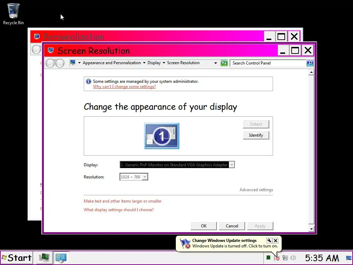Navigate to Display breadcrumb

154,63
